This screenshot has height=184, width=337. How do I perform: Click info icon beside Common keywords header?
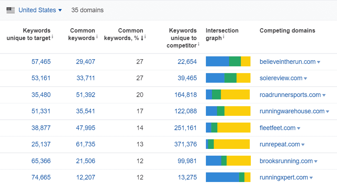97,36
